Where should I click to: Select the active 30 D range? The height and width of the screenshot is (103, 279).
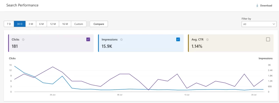click(20, 24)
